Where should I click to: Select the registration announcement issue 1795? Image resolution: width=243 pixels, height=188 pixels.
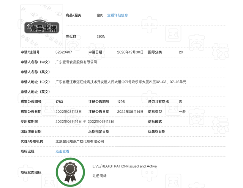pyautogui.click(x=121, y=102)
